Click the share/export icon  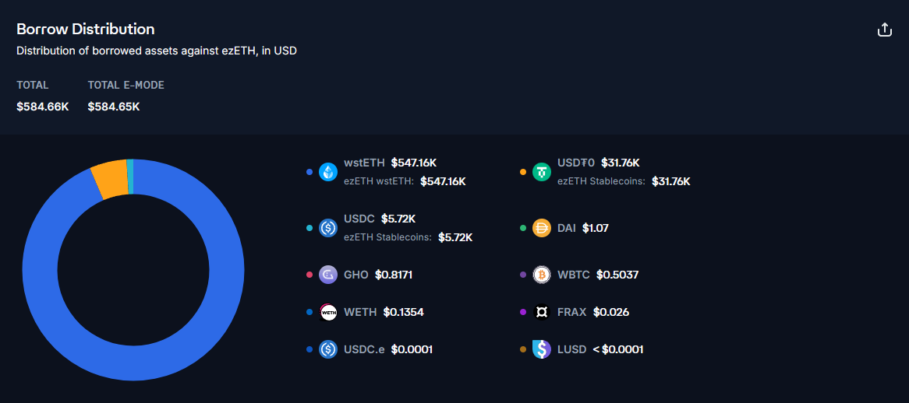[x=884, y=30]
